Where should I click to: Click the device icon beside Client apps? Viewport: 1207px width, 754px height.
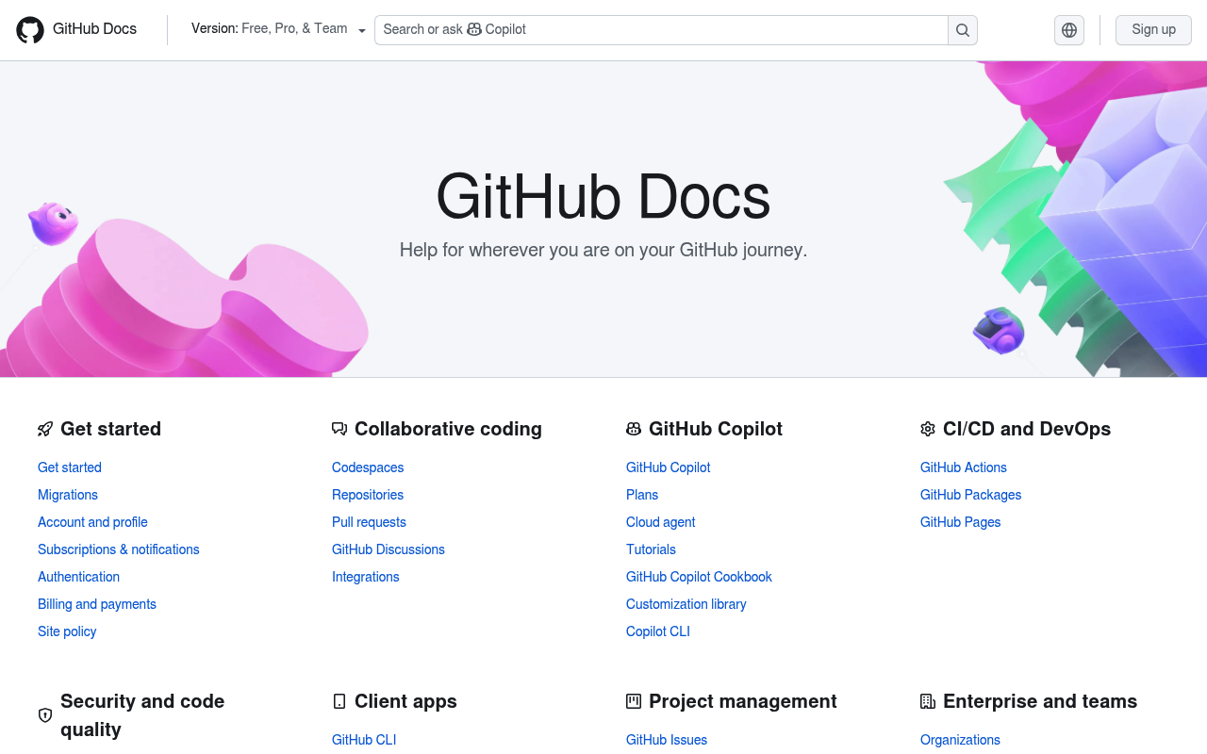[x=339, y=701]
